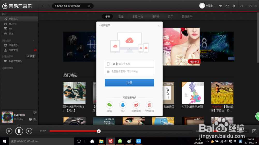Click 返回登录 link in the dialog
259x145 pixels.
(105, 25)
